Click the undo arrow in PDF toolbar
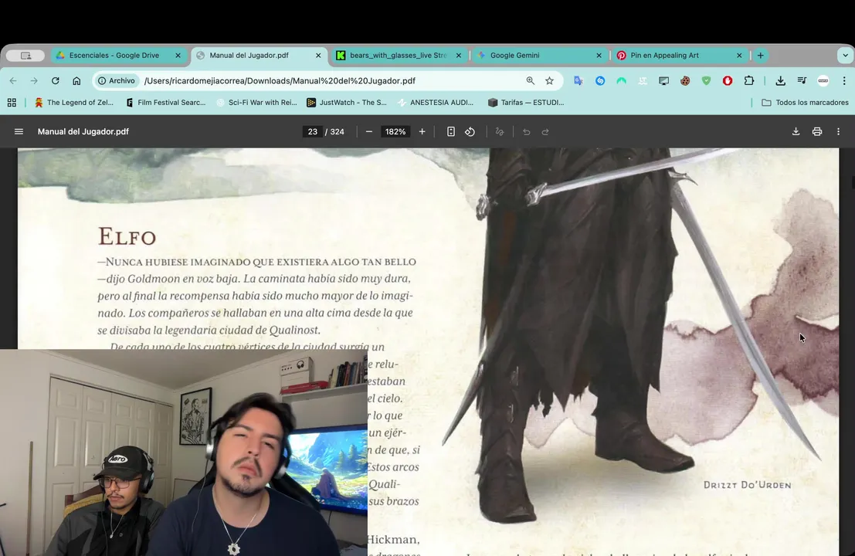This screenshot has height=556, width=855. coord(526,131)
